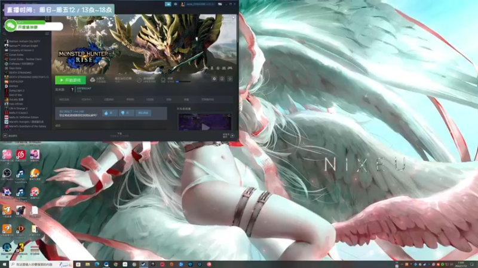Select Dying Light 2 in library

click(17, 91)
